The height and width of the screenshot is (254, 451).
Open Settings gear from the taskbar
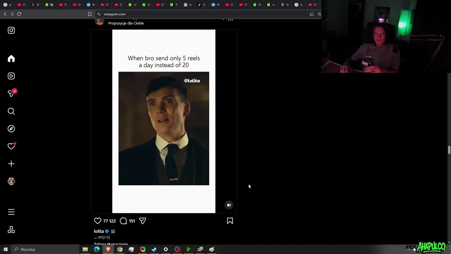(166, 249)
